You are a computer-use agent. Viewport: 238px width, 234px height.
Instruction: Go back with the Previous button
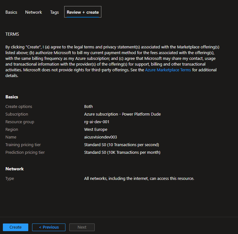pyautogui.click(x=49, y=227)
